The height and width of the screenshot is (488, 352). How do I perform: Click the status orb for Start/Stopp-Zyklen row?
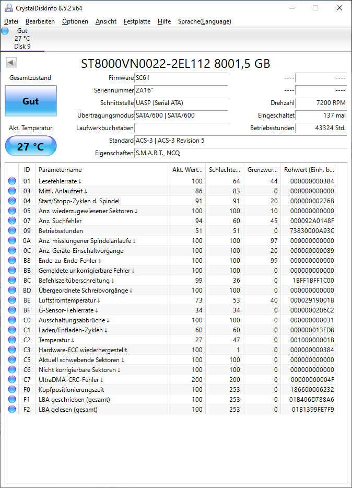click(12, 201)
